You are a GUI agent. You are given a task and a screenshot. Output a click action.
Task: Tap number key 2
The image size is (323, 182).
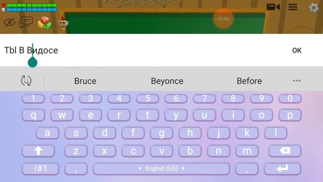click(x=62, y=99)
